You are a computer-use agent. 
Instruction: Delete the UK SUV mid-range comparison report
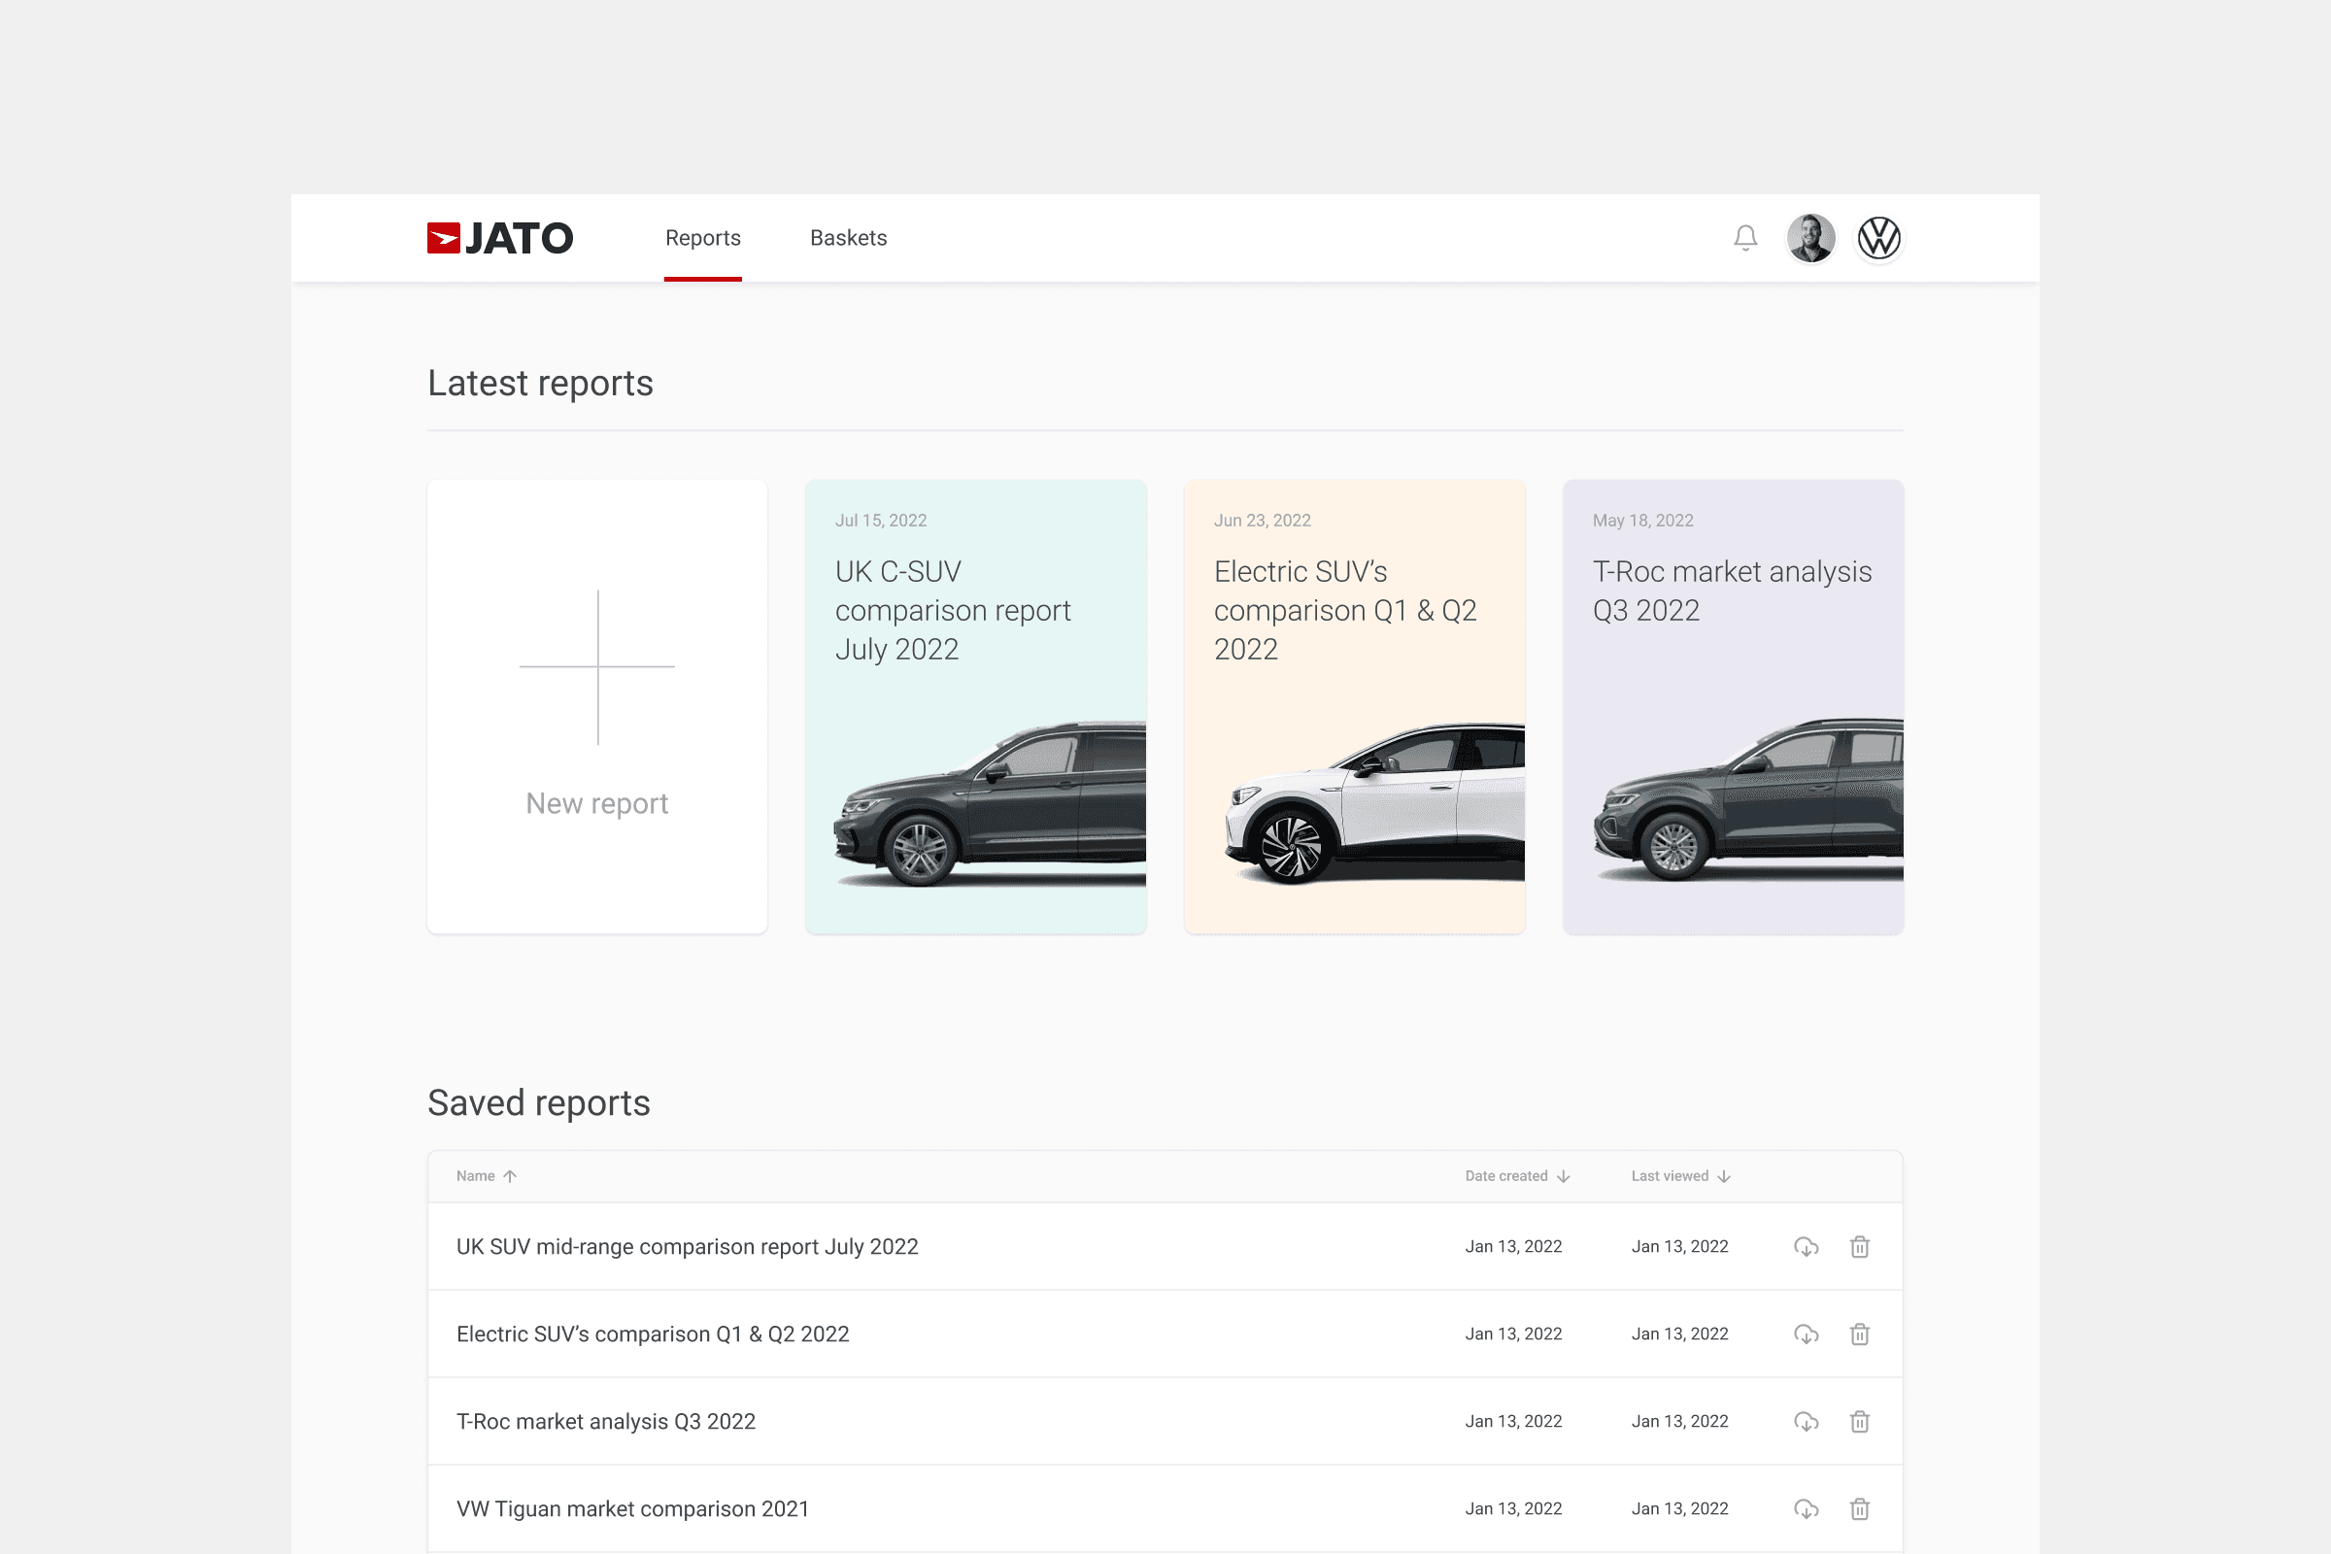pos(1860,1246)
